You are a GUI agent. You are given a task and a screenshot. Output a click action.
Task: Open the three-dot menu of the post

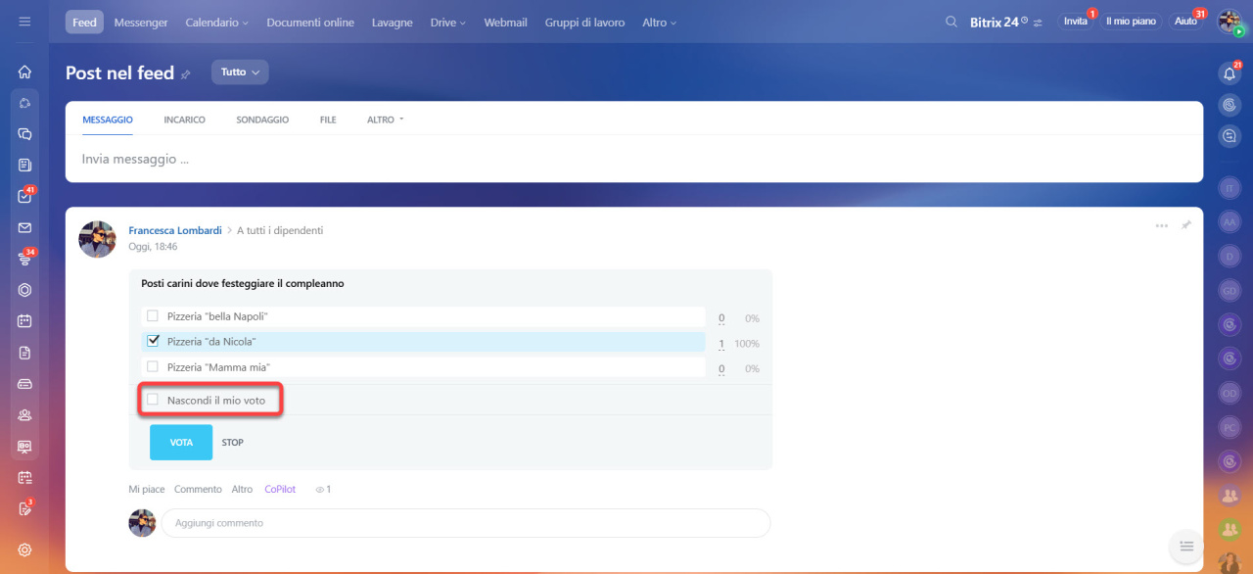coord(1161,225)
